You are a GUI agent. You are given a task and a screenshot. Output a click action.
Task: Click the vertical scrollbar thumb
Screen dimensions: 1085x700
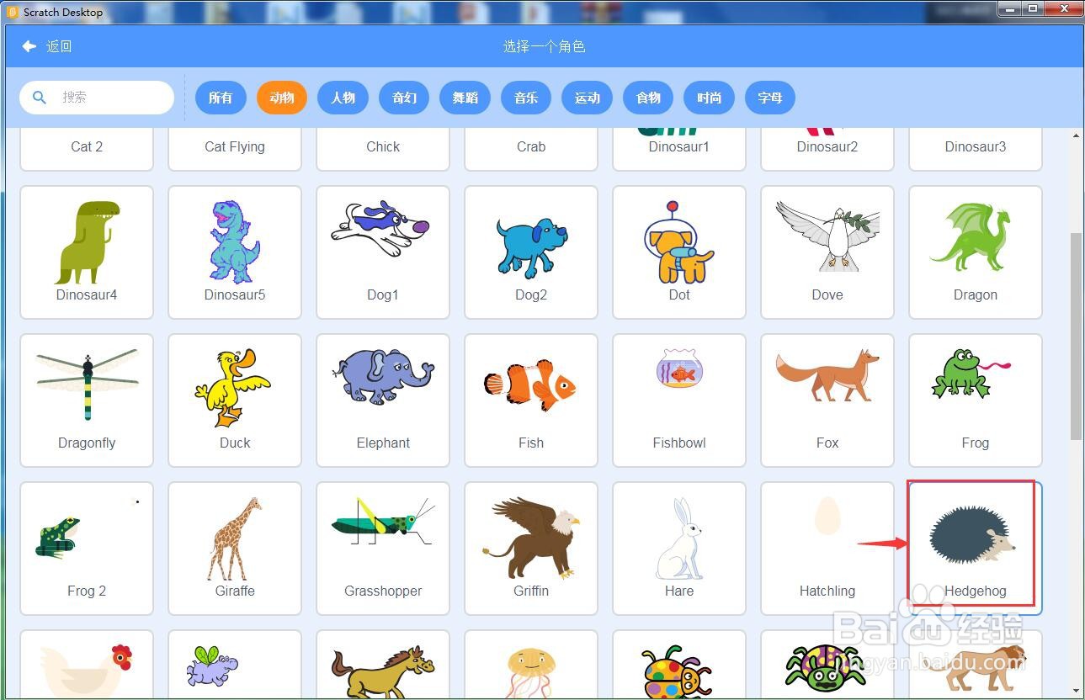coord(1077,336)
